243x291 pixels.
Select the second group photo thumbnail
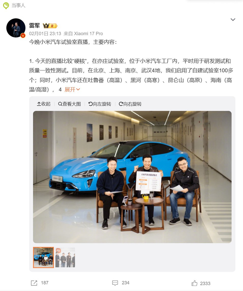pyautogui.click(x=65, y=257)
